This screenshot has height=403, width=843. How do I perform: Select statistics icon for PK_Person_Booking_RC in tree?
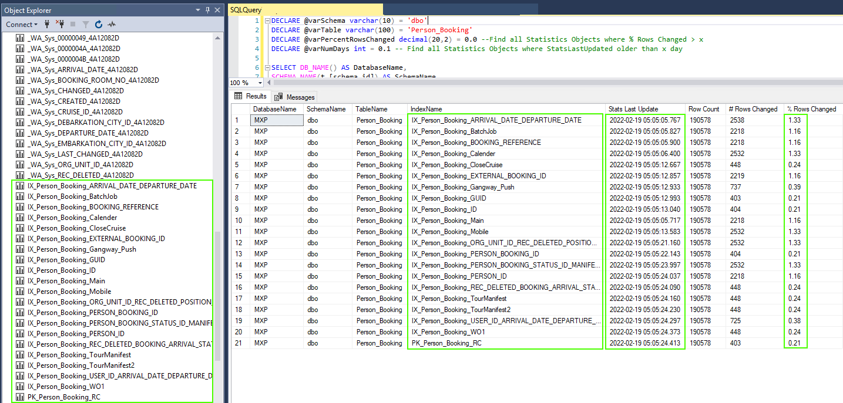pyautogui.click(x=20, y=397)
